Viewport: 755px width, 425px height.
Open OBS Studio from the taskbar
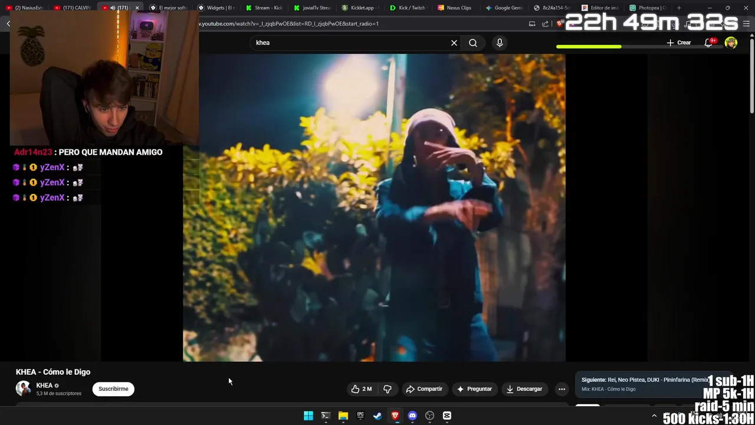tap(430, 416)
